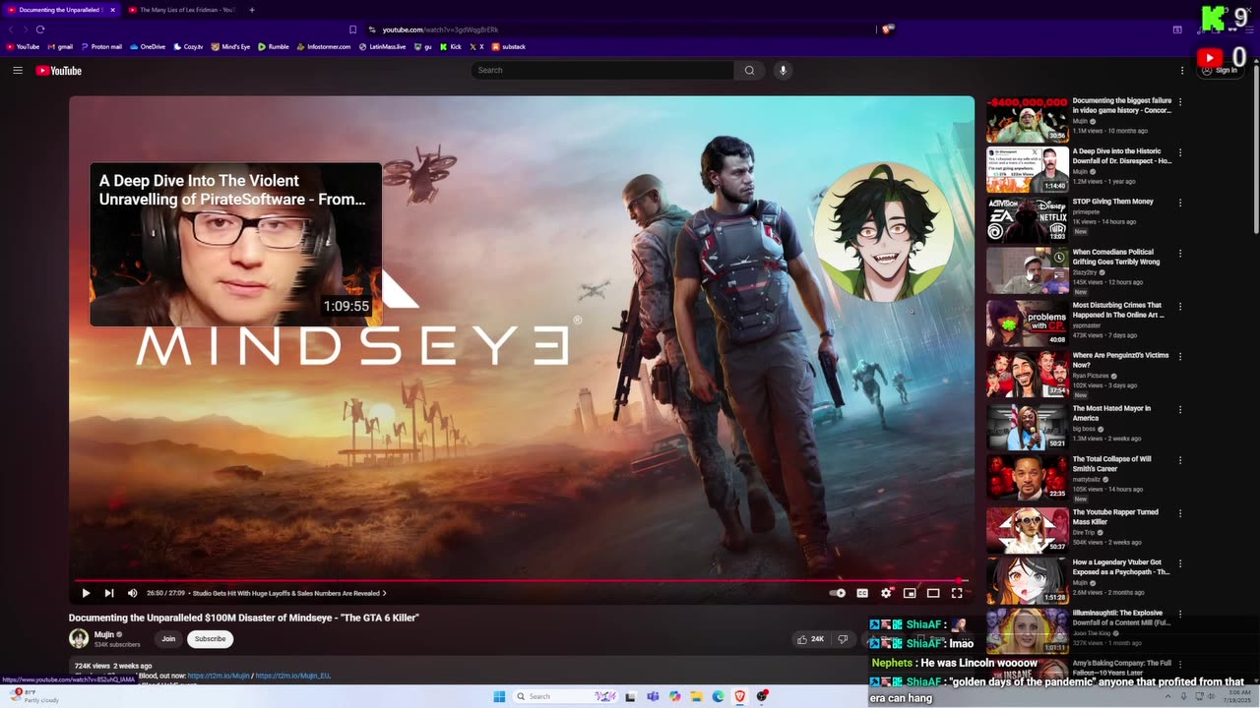Click the t2m.io/Mujin description link

point(218,676)
